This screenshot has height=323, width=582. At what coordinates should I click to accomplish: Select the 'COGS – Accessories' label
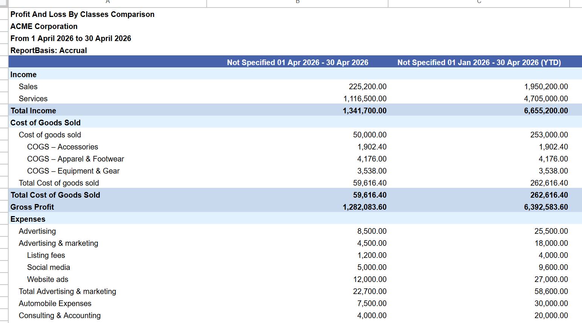[62, 147]
